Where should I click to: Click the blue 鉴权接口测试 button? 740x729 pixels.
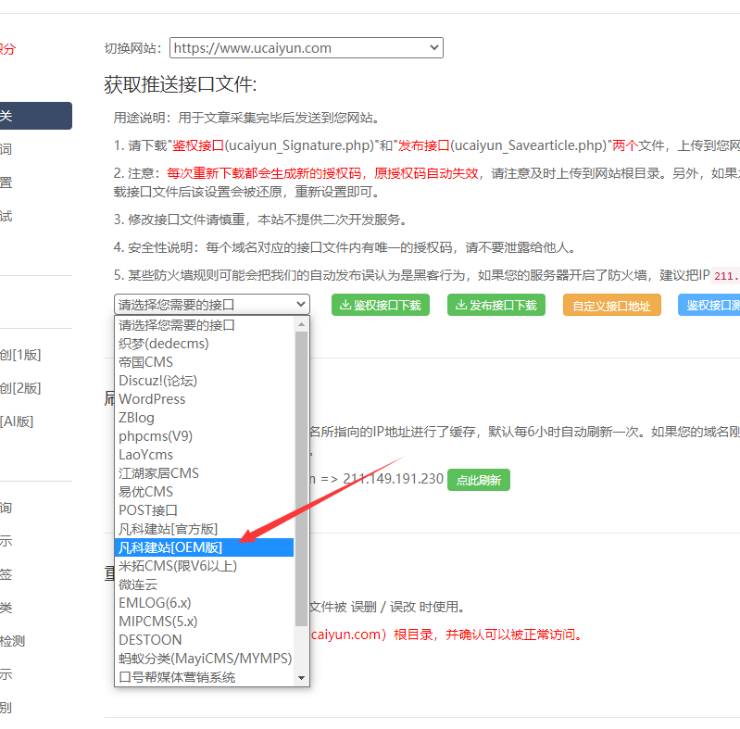click(711, 306)
